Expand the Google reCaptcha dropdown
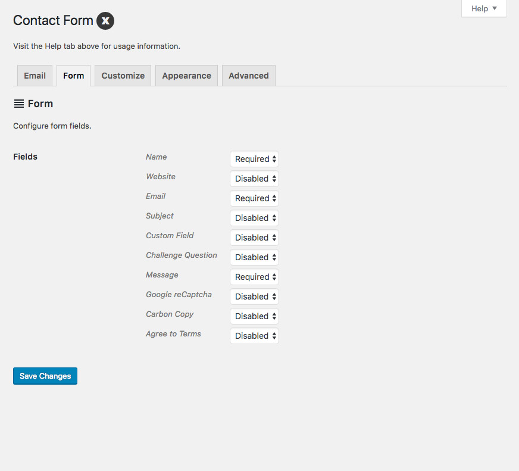Image resolution: width=519 pixels, height=471 pixels. [255, 297]
